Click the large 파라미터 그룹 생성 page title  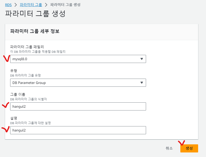[x=35, y=14]
